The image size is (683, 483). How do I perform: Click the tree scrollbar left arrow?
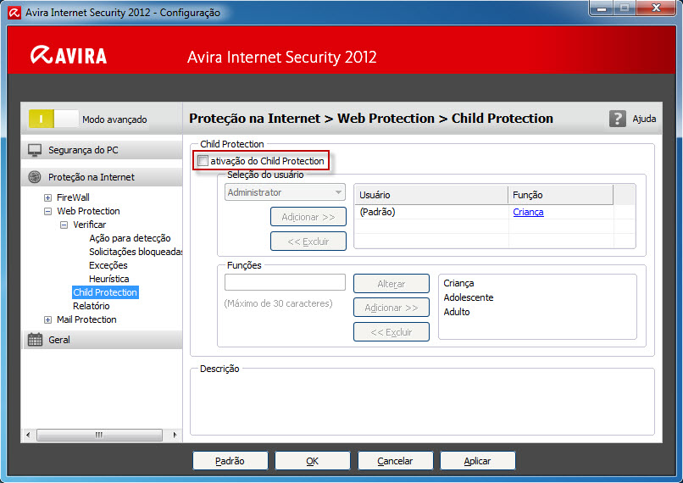[28, 435]
